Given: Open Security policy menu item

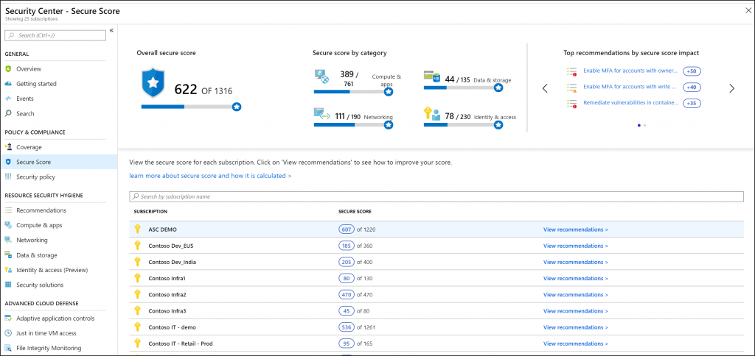Looking at the screenshot, I should click(35, 177).
